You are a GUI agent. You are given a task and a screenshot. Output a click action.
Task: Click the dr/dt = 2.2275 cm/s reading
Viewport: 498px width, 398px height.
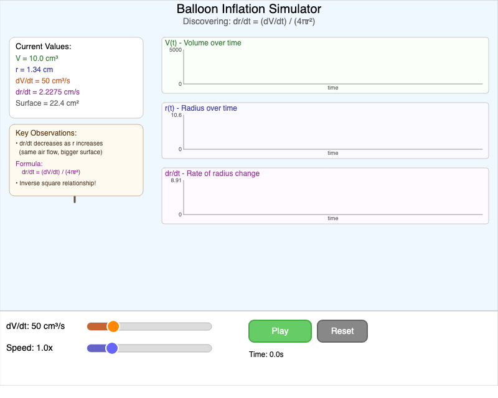pos(47,92)
